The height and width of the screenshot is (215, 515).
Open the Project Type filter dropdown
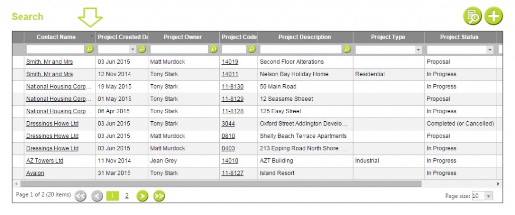pyautogui.click(x=389, y=50)
